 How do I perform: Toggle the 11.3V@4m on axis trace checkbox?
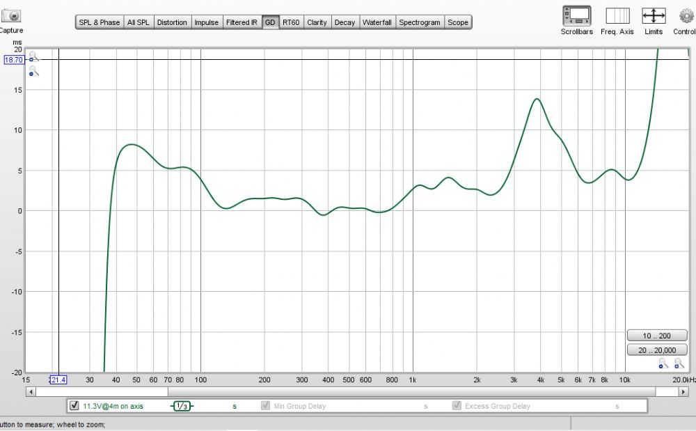[x=74, y=406]
